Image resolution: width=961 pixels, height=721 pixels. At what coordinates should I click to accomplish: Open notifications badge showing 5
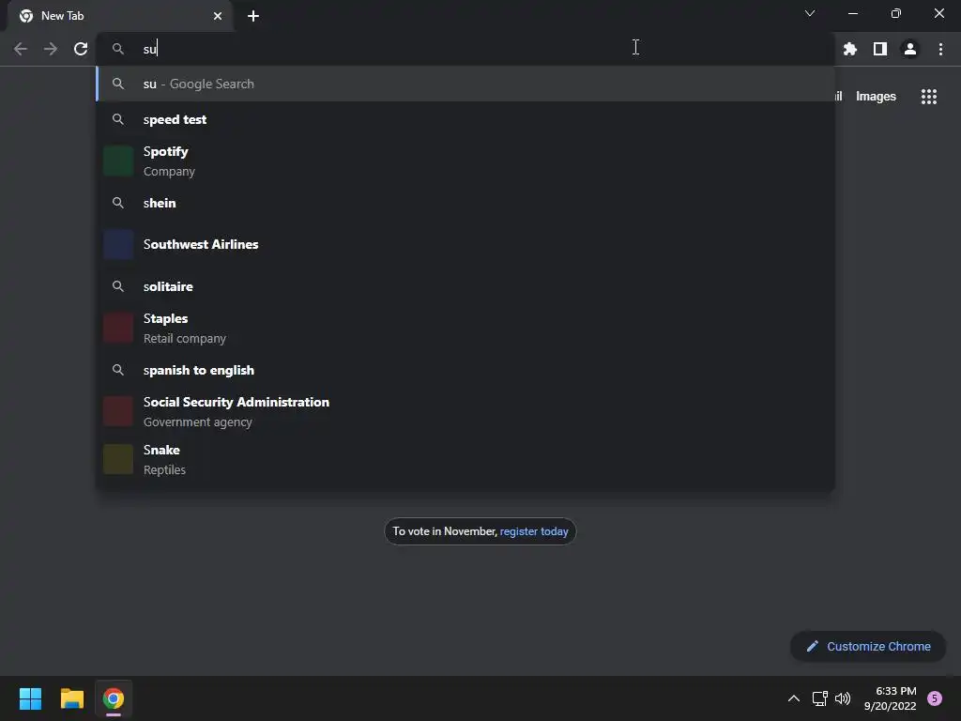[935, 698]
